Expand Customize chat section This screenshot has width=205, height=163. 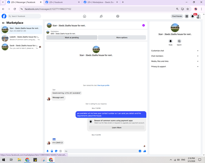175,51
